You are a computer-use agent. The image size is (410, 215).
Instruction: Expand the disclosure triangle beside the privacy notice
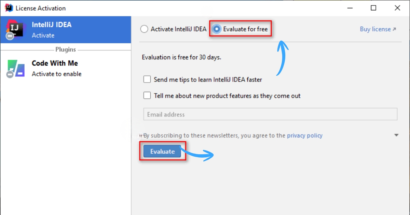click(396, 135)
